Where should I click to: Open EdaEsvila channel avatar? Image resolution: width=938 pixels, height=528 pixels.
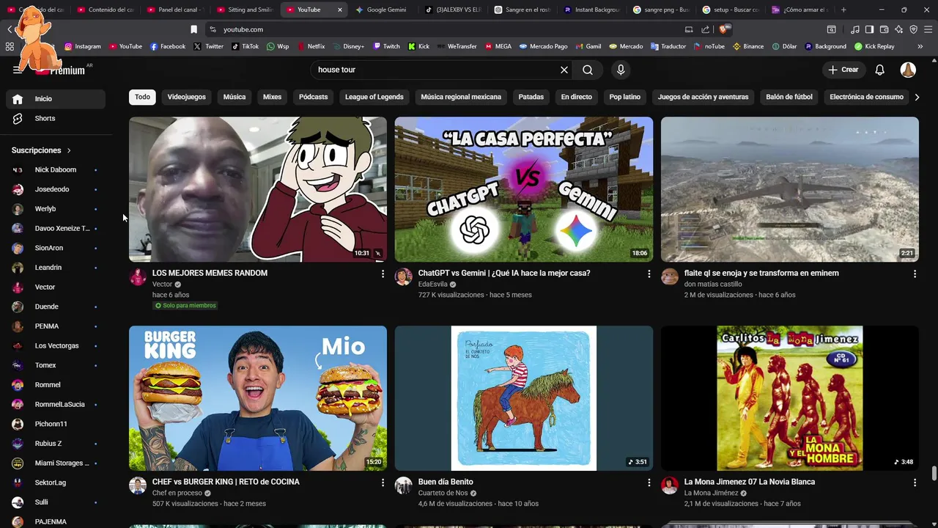pos(404,276)
